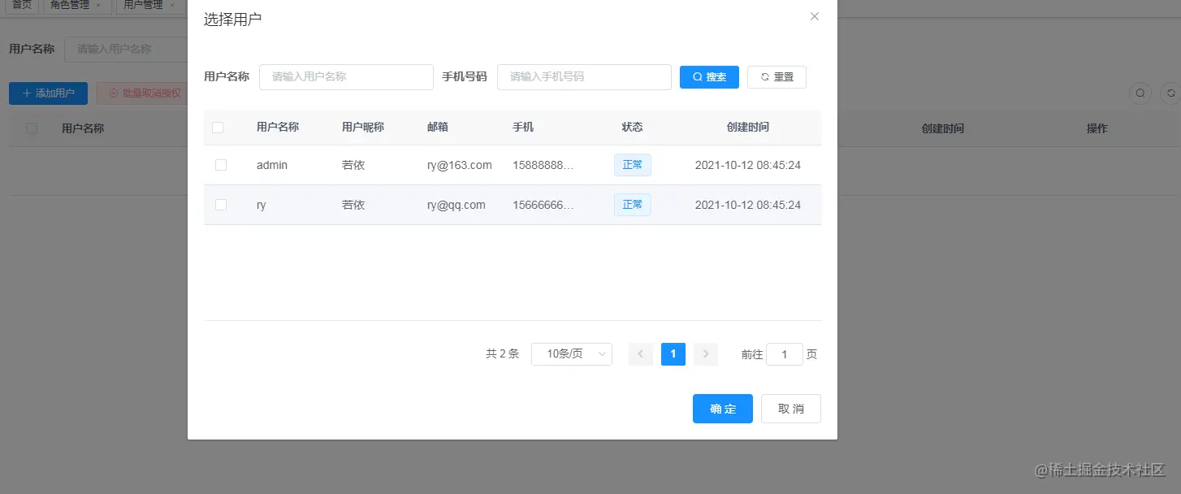
Task: Click 正常 status tag in admin row
Action: point(633,165)
